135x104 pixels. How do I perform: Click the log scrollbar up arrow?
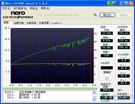pos(94,92)
